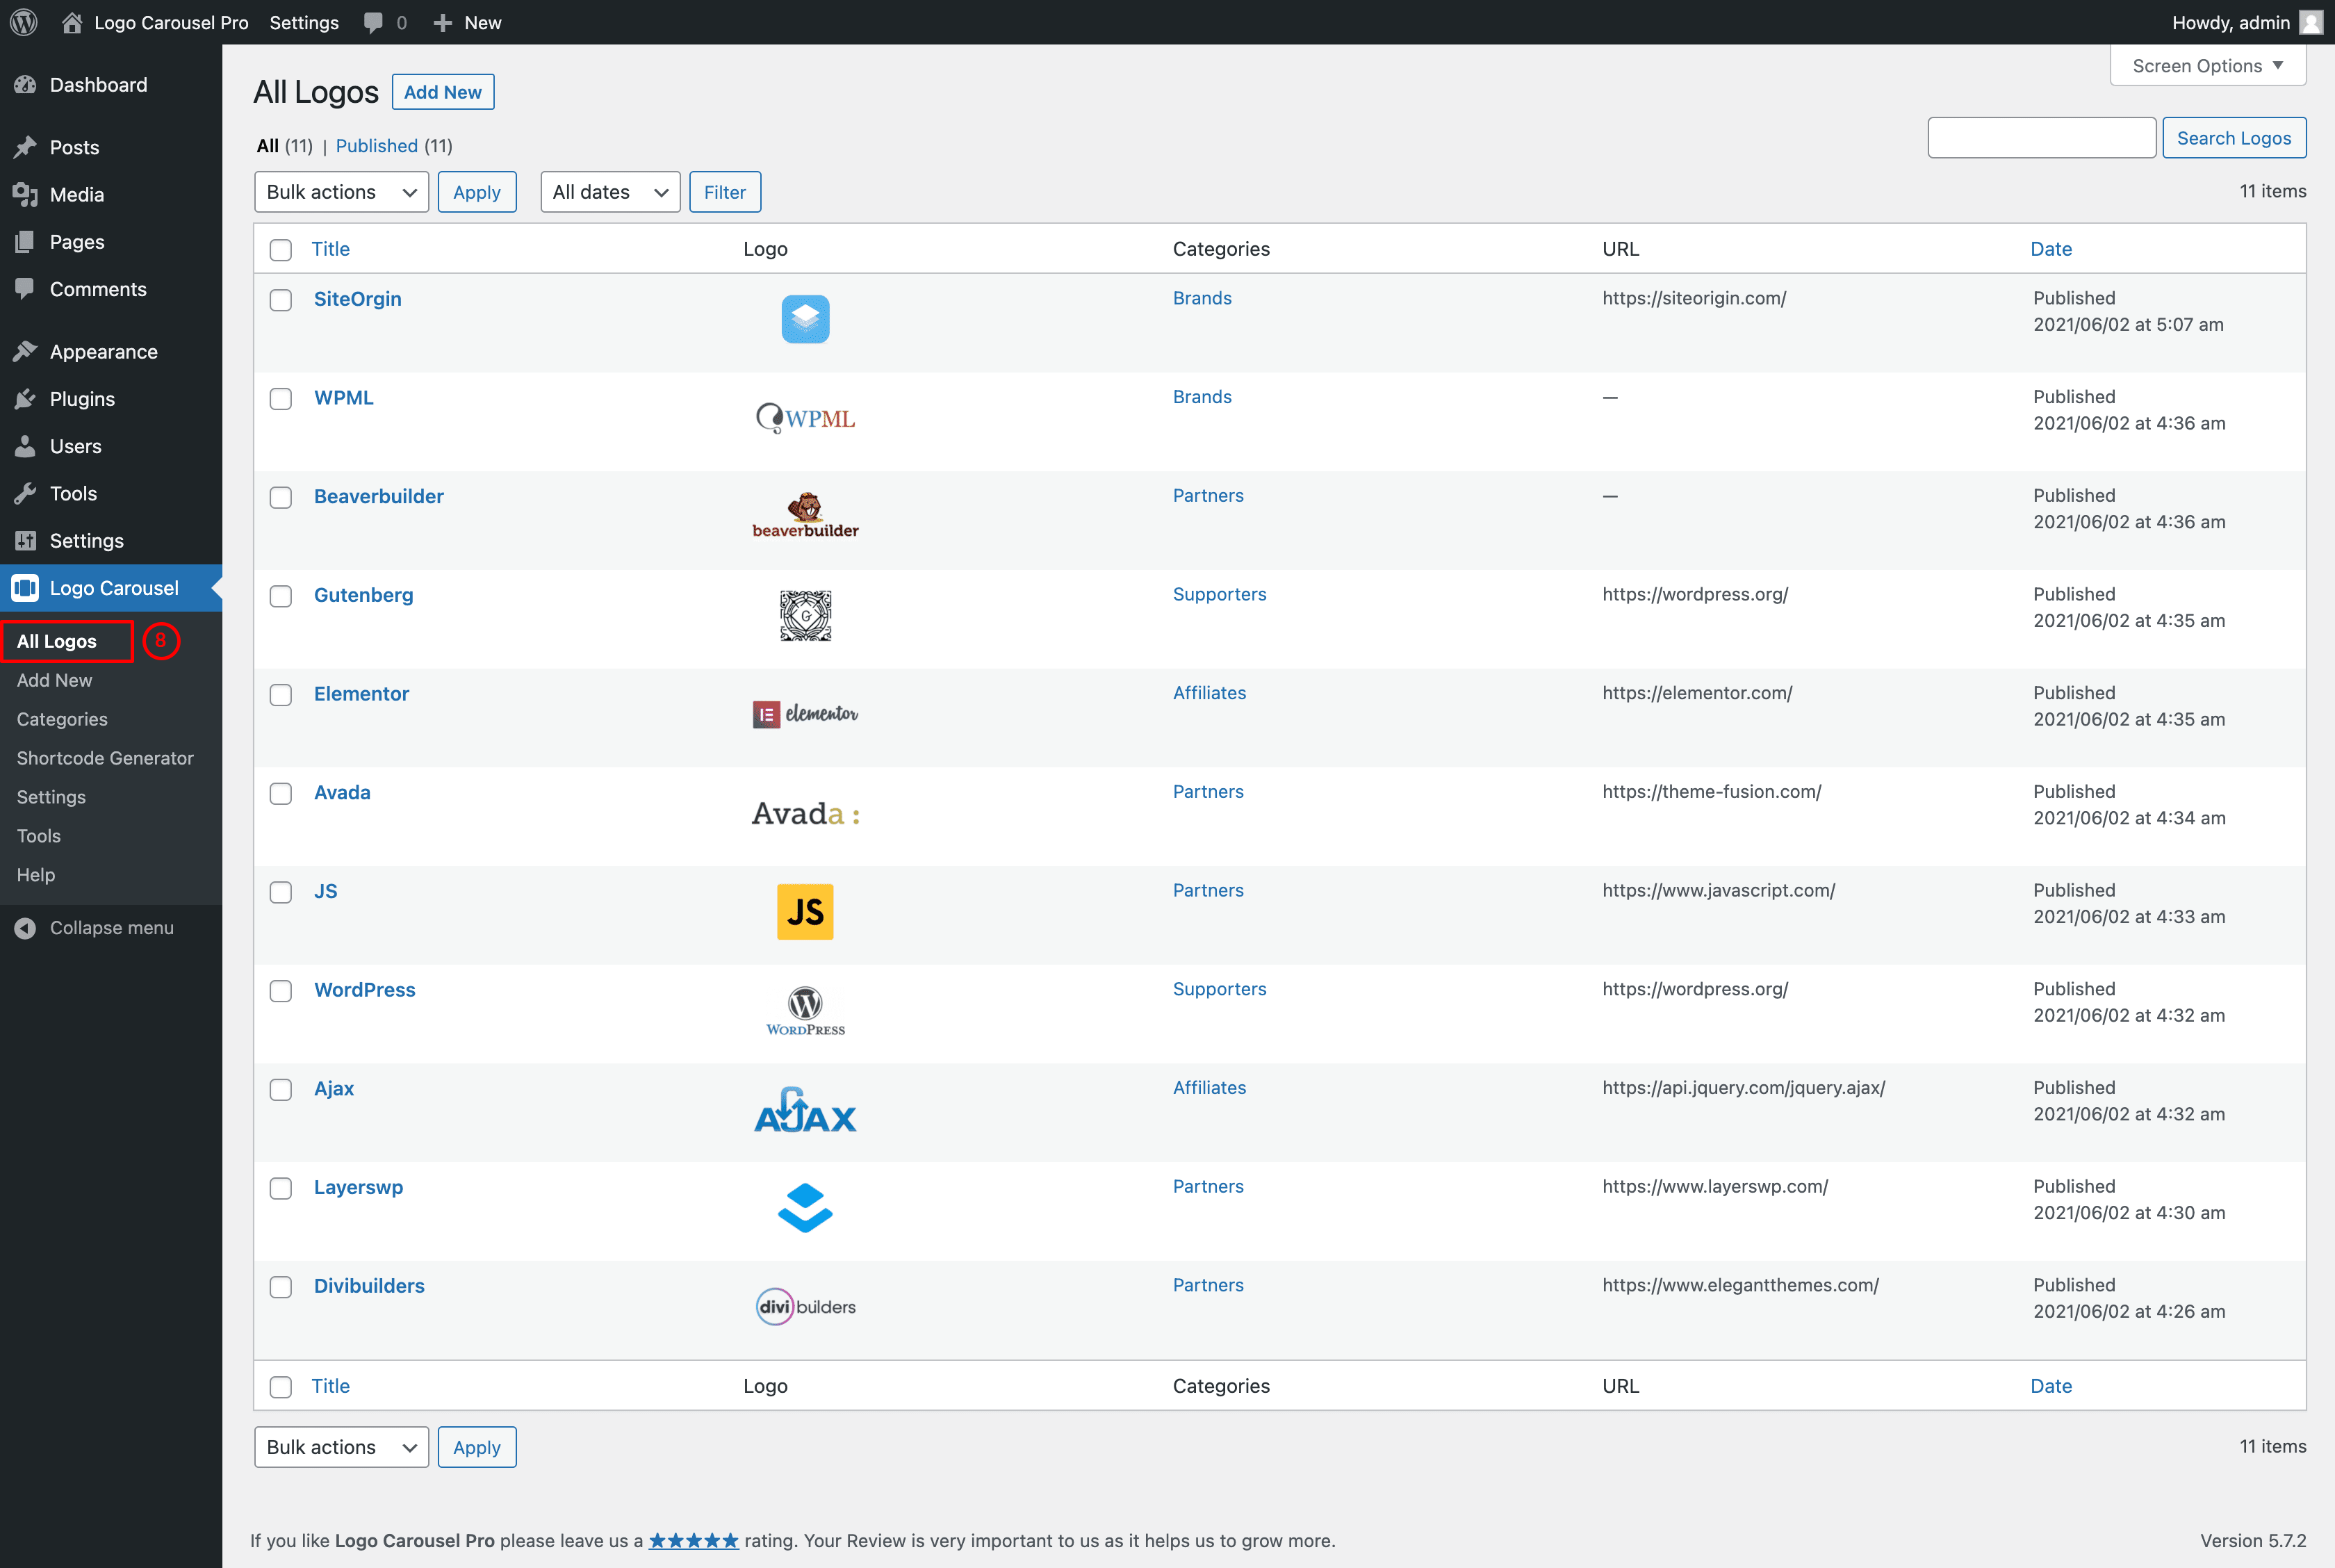The height and width of the screenshot is (1568, 2335).
Task: Click the JS logo thumbnail
Action: [x=805, y=911]
